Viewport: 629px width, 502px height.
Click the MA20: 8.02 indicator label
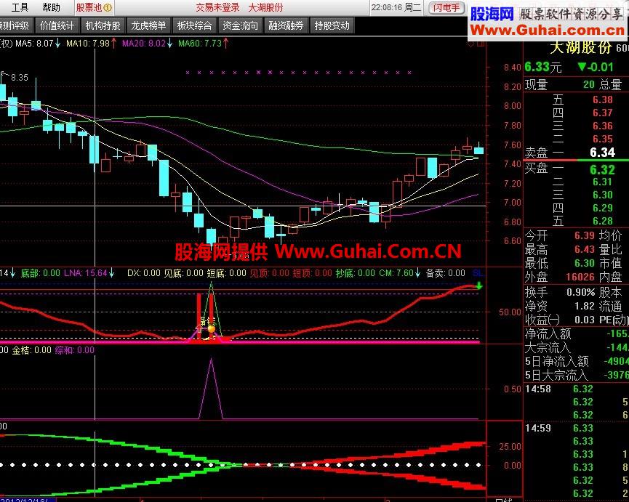(x=144, y=44)
